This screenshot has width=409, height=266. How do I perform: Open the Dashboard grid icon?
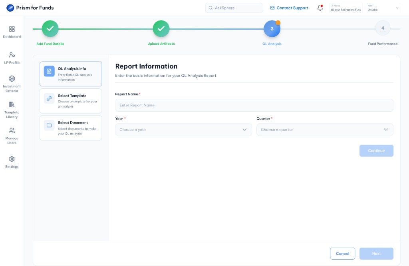pyautogui.click(x=12, y=29)
